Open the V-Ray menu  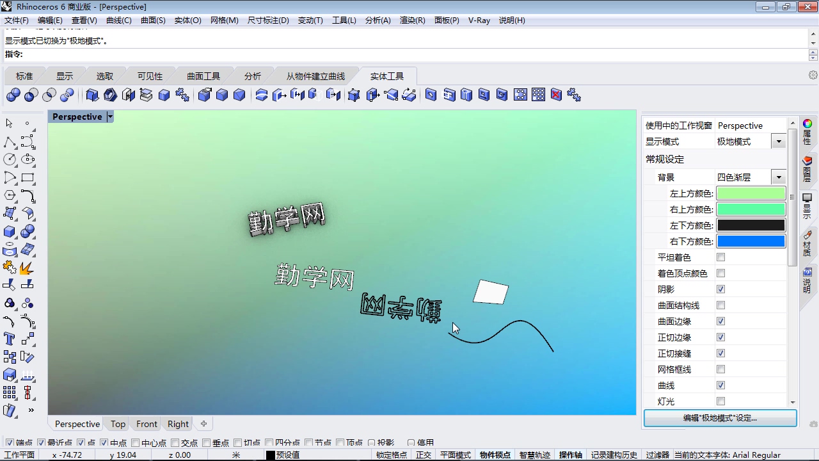click(479, 20)
